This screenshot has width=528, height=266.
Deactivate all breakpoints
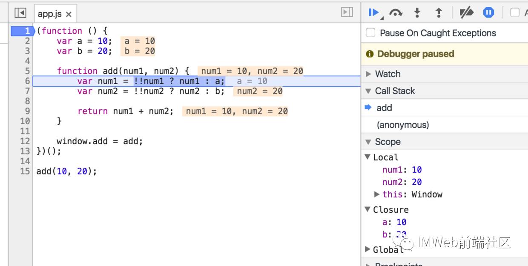tap(467, 13)
